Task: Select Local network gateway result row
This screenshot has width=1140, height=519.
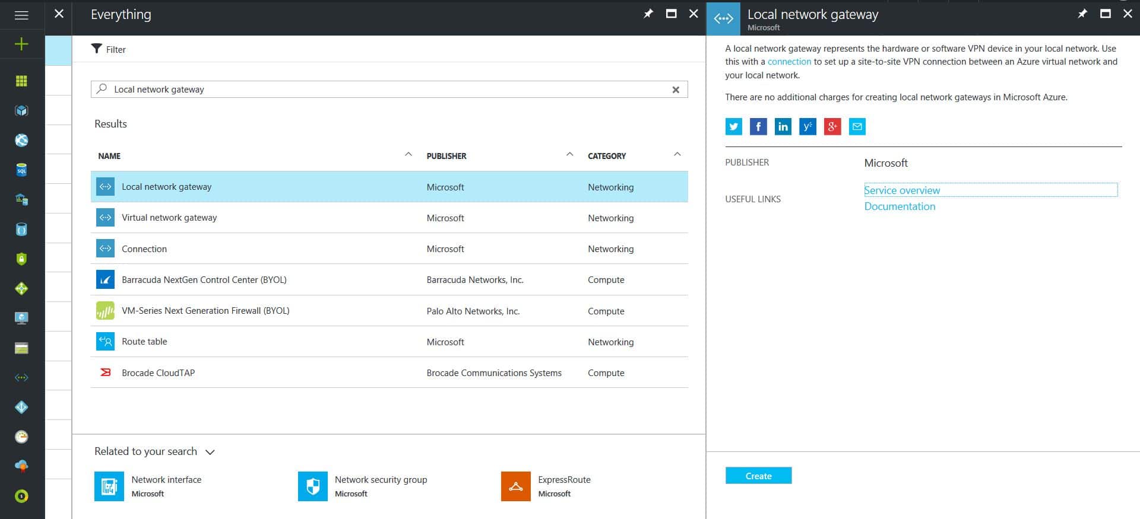Action: 389,187
